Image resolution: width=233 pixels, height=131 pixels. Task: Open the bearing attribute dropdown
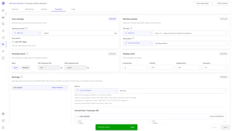point(172,91)
